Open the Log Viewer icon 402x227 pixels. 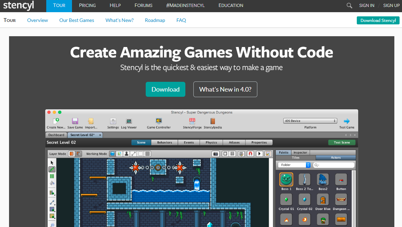(129, 121)
